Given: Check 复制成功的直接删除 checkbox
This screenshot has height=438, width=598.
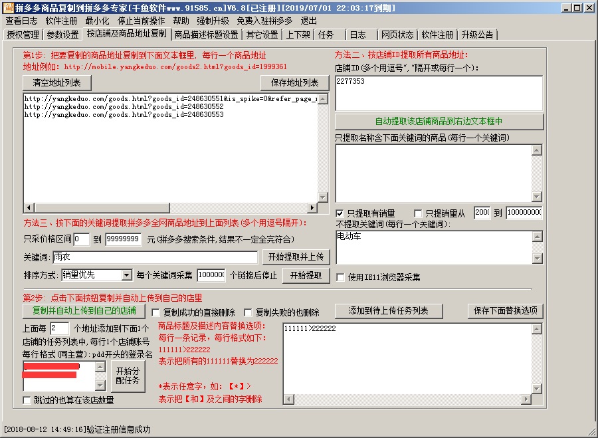Looking at the screenshot, I should 155,313.
